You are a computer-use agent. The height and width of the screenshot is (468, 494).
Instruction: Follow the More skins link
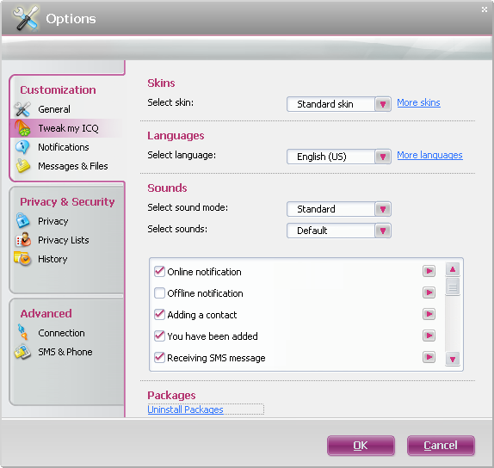tap(418, 102)
